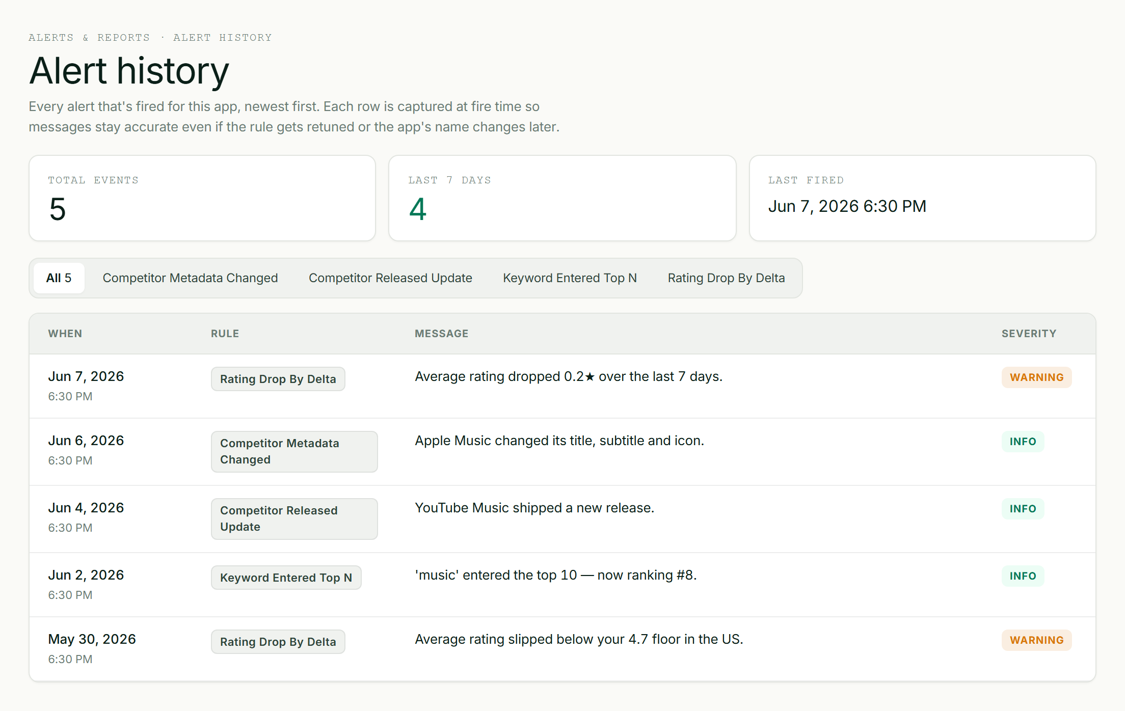Select the YouTube Music release message row

point(562,519)
